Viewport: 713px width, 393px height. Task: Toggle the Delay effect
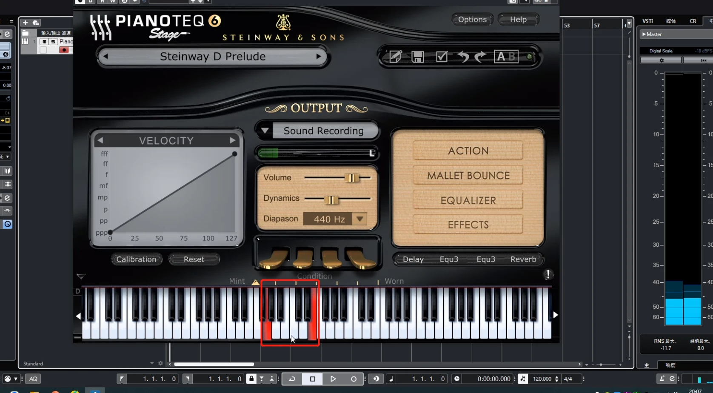[x=413, y=259]
